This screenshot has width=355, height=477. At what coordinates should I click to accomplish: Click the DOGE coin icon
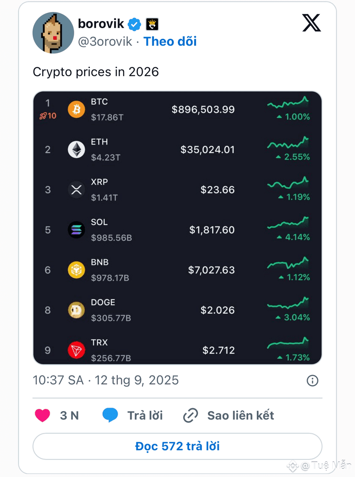[76, 310]
